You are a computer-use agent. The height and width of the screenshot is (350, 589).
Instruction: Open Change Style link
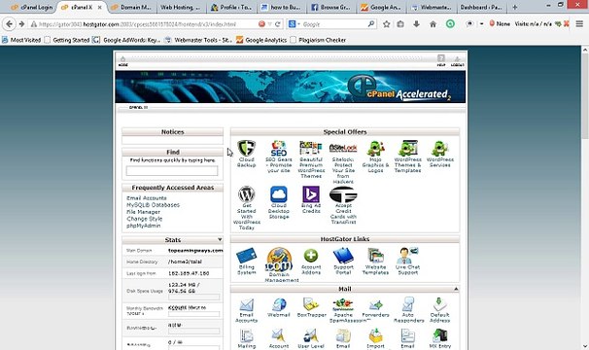(x=144, y=219)
